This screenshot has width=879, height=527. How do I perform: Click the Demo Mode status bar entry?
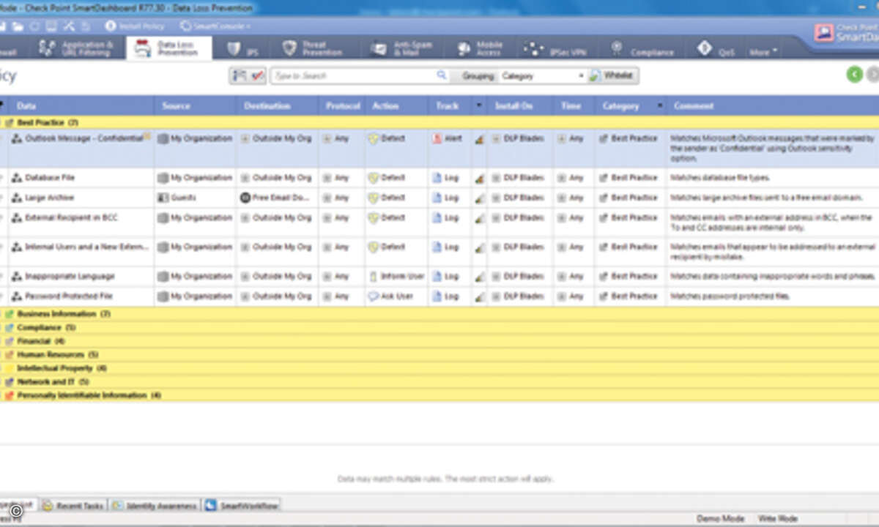click(x=720, y=519)
